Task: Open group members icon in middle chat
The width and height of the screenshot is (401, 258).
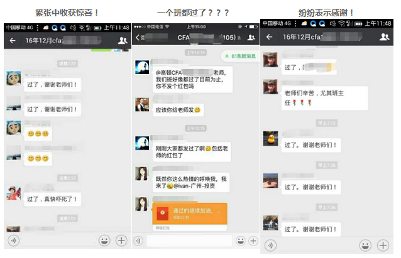Action: coord(251,38)
